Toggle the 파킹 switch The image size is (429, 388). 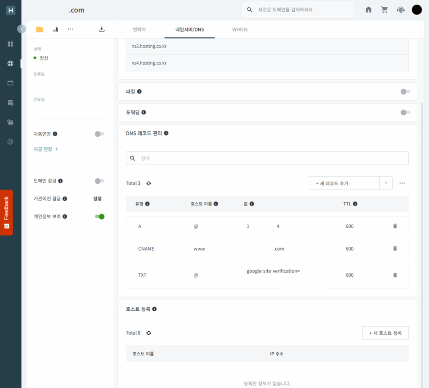tap(405, 91)
